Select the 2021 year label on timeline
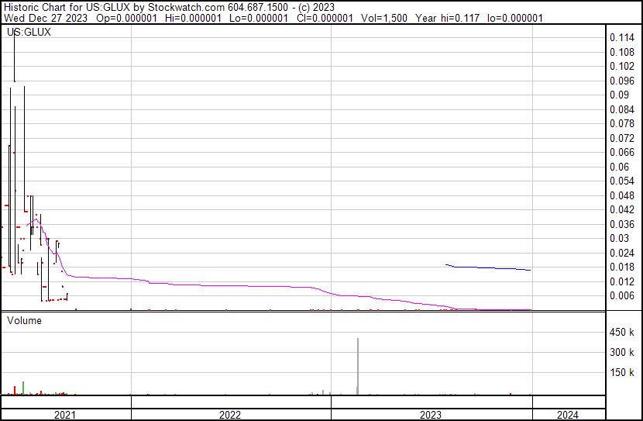Image resolution: width=643 pixels, height=421 pixels. (x=65, y=415)
